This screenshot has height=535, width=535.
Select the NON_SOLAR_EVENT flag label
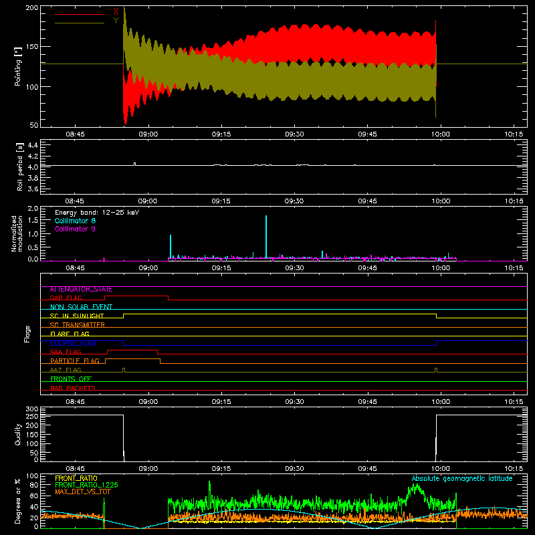[x=81, y=307]
